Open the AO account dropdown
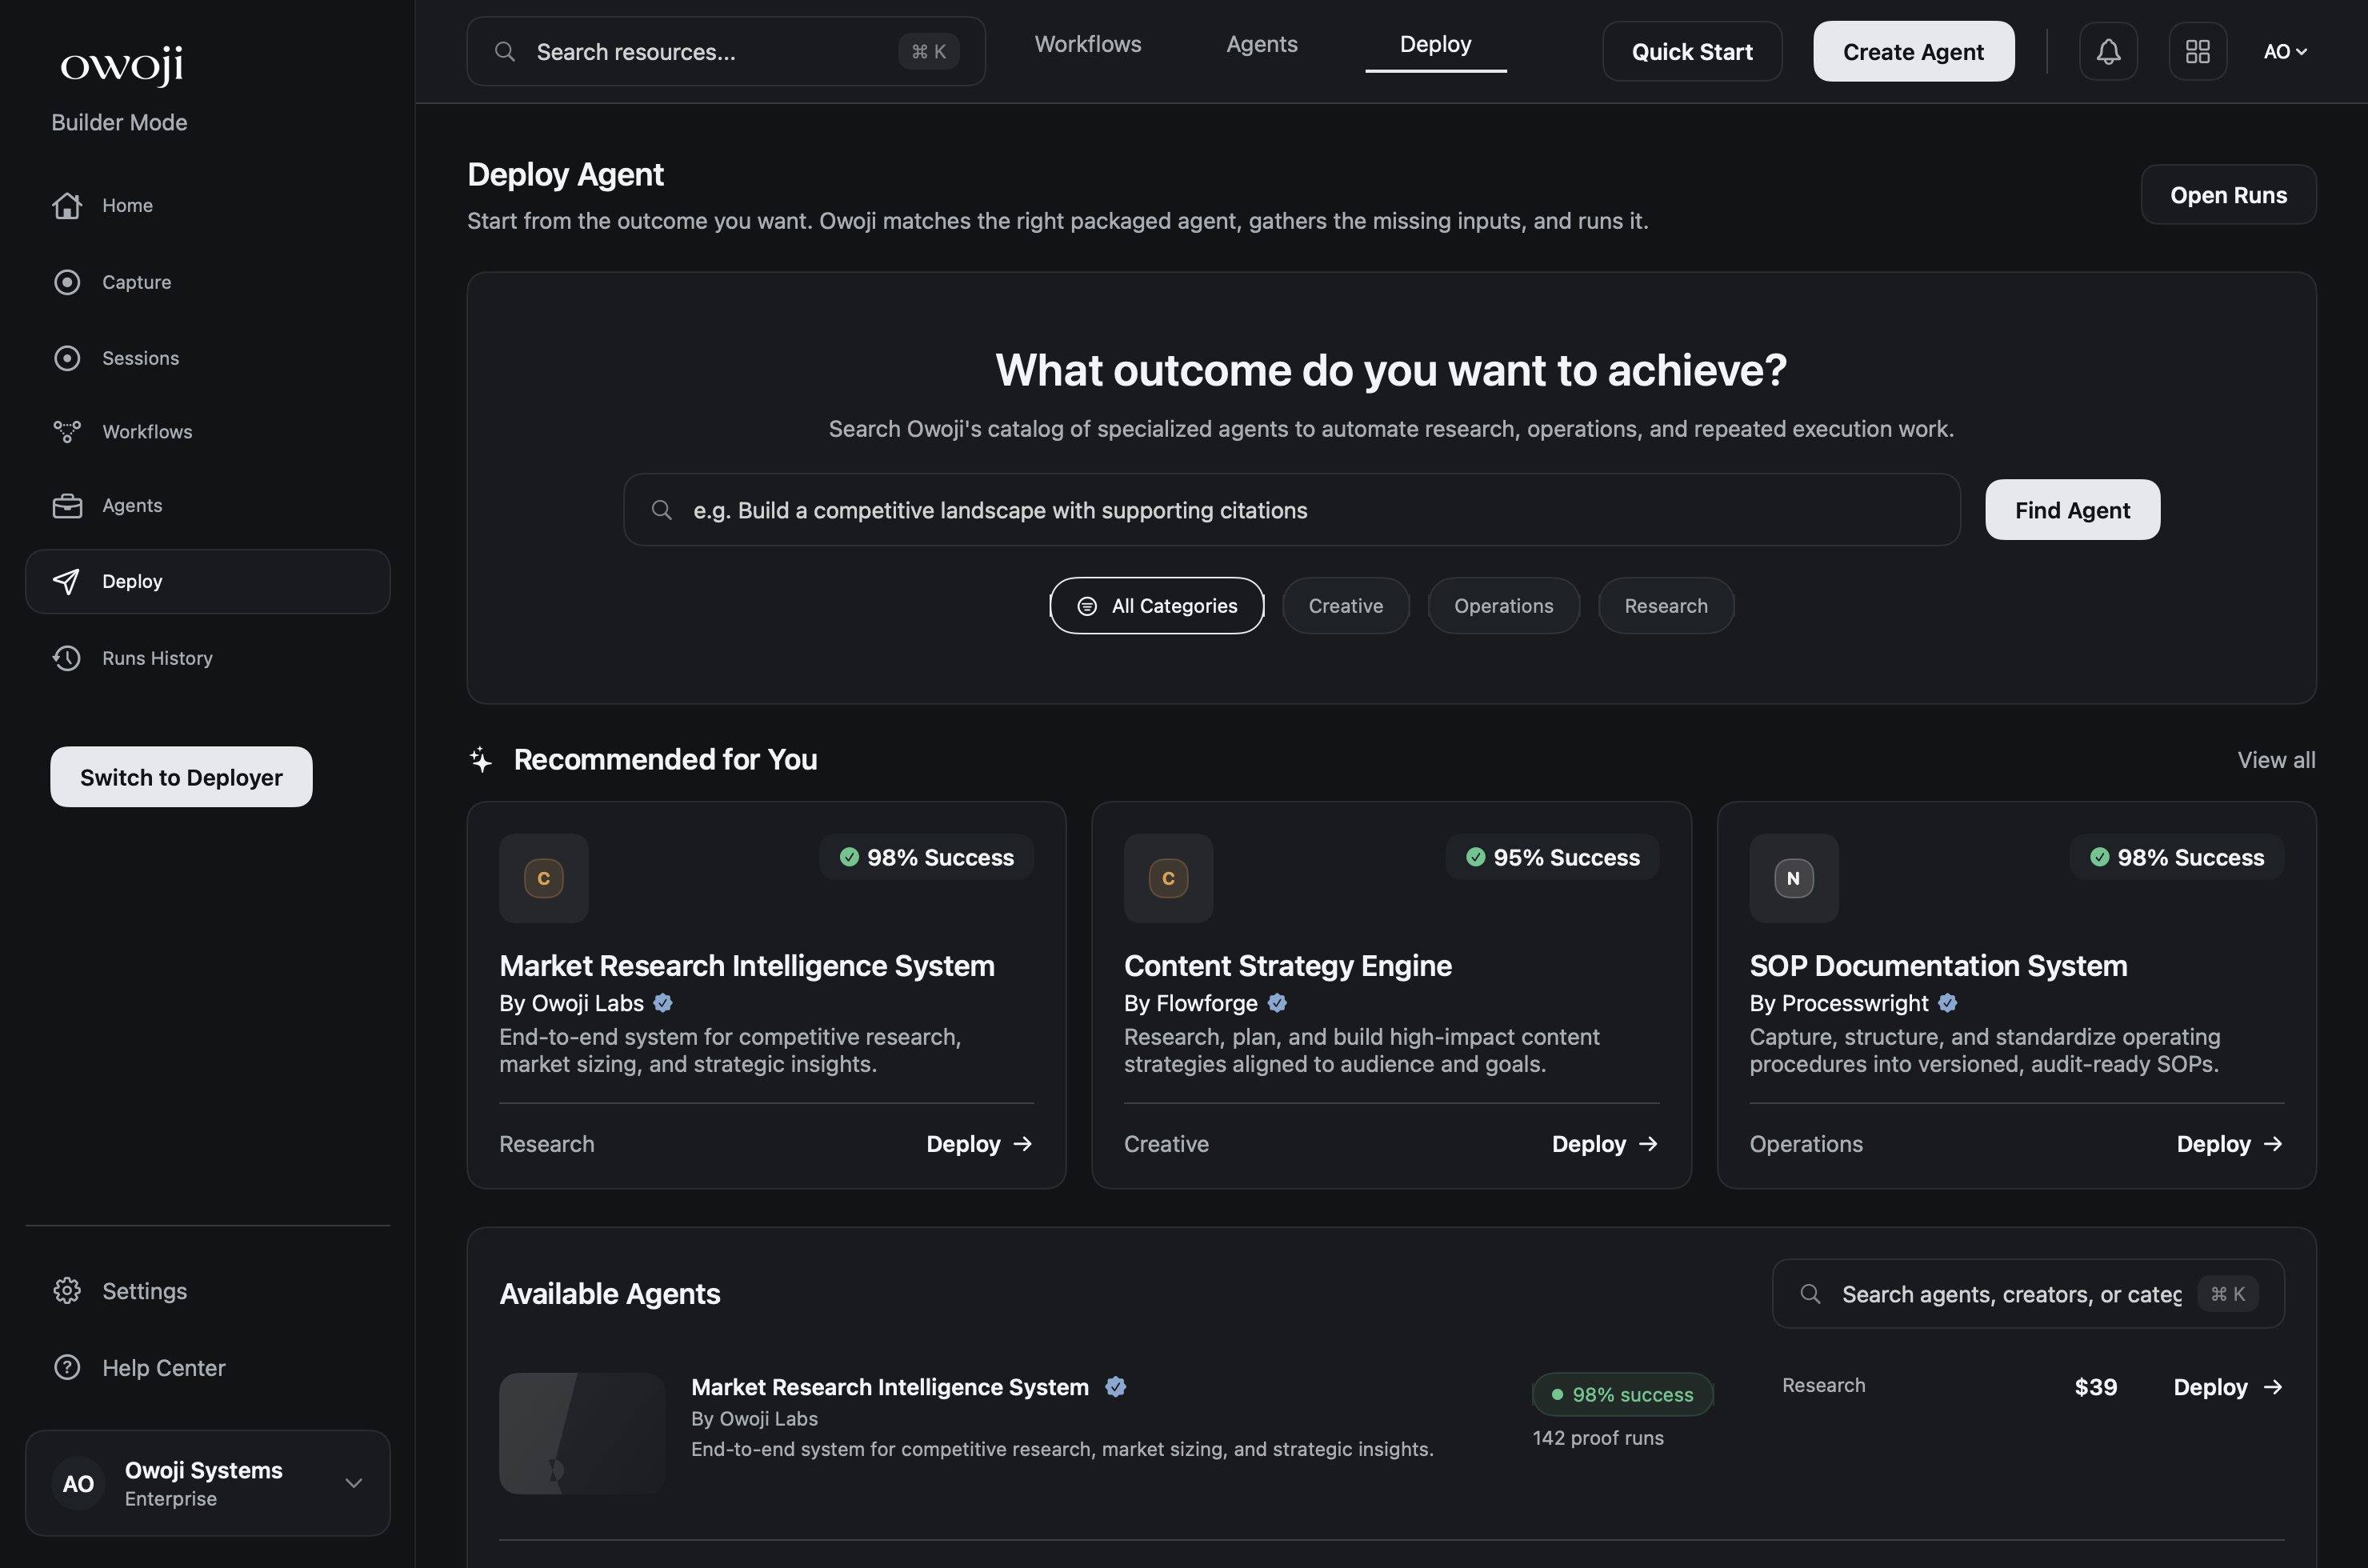 point(2286,51)
